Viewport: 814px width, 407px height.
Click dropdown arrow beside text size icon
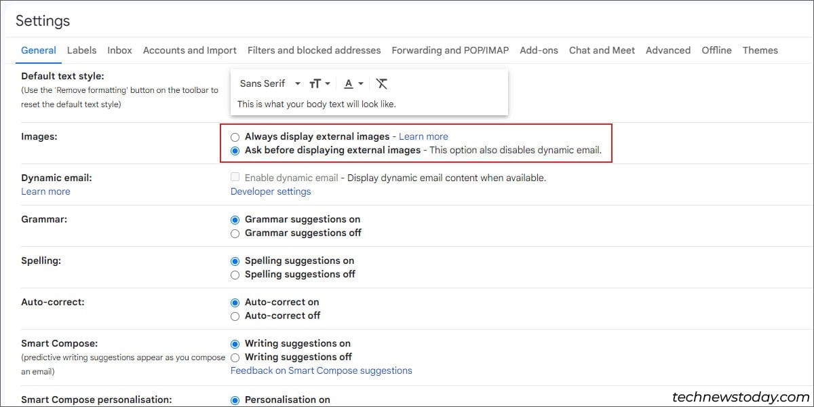pos(328,83)
